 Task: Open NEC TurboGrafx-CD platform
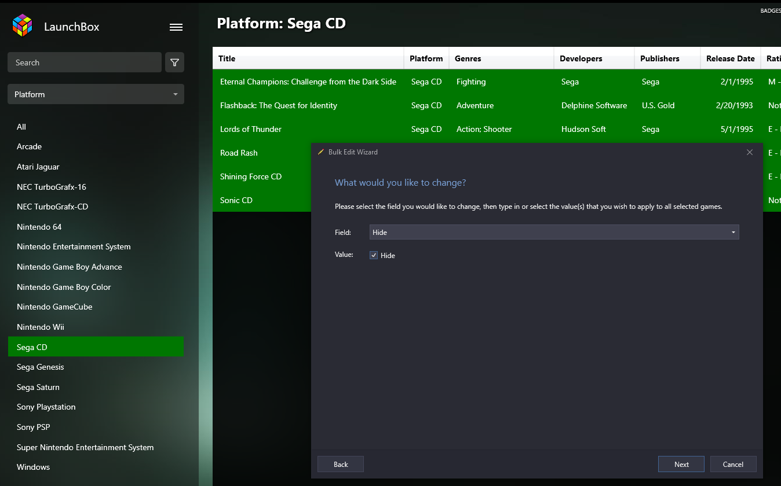coord(96,207)
